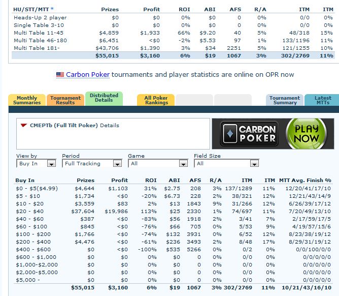339x296 pixels.
Task: Click the Buy In column header
Action: coord(25,180)
